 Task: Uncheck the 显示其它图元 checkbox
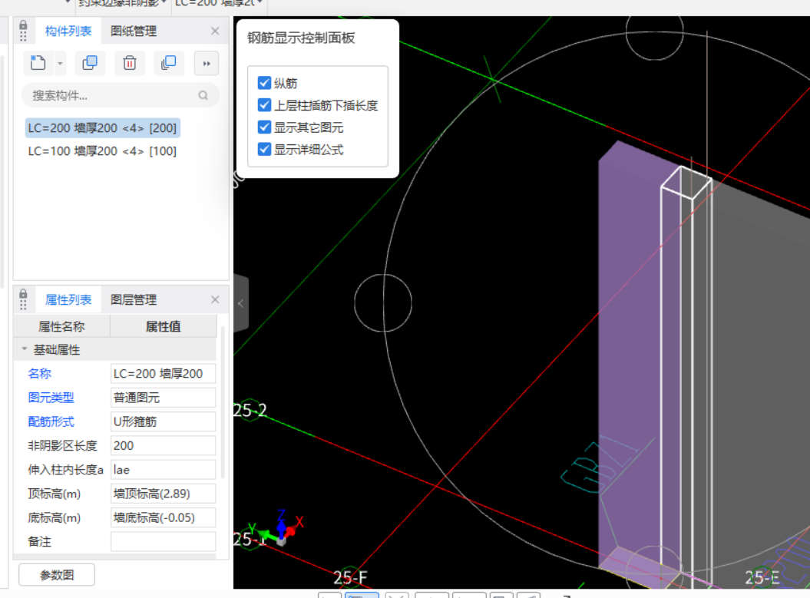(x=264, y=127)
